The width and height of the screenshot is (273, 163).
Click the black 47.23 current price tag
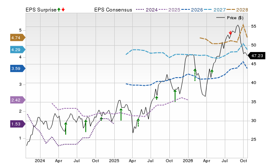[256, 56]
